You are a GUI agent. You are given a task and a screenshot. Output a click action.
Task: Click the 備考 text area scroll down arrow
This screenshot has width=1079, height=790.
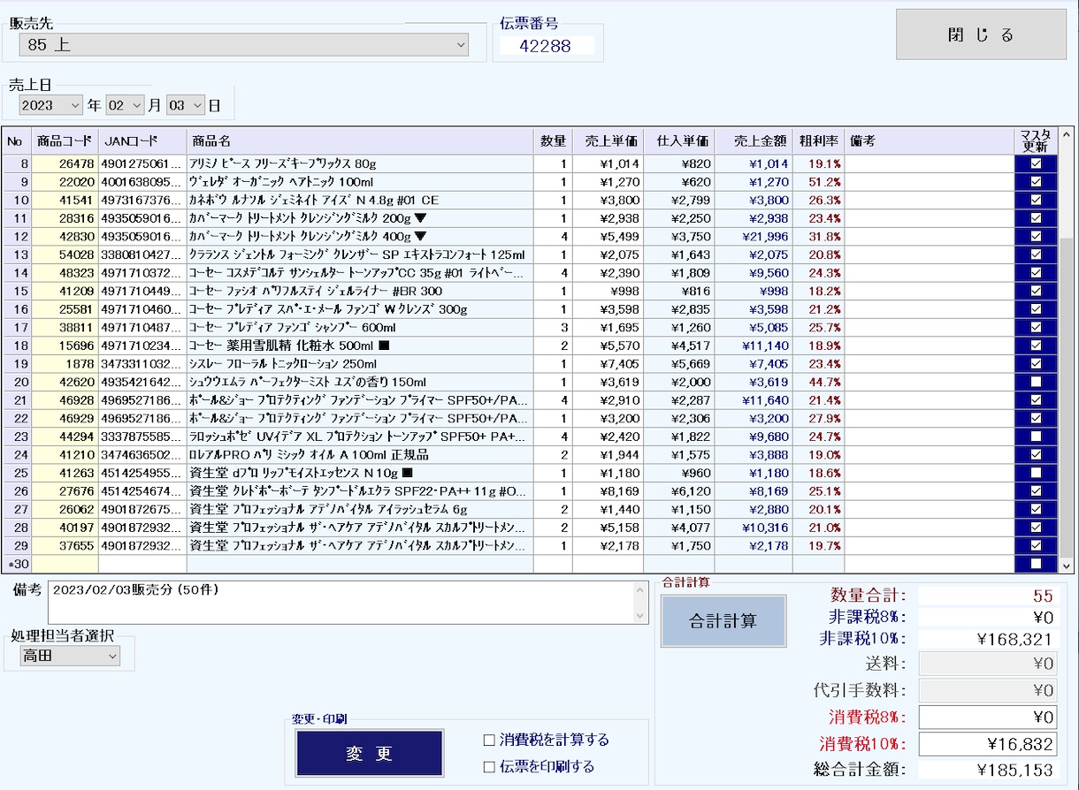coord(641,615)
